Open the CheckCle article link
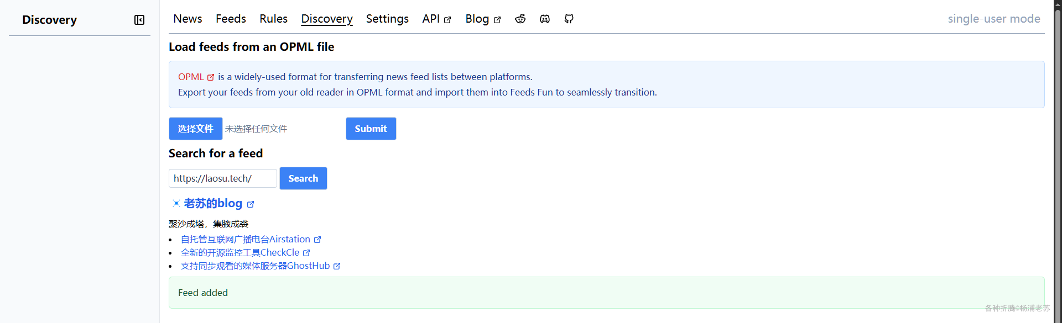Image resolution: width=1062 pixels, height=323 pixels. click(240, 252)
